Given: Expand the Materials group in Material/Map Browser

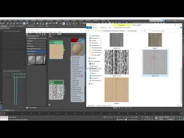Looking at the screenshot, I should pos(36,41).
